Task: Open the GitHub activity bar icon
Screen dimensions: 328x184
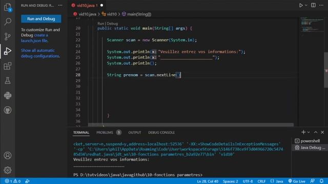Action: click(8, 110)
